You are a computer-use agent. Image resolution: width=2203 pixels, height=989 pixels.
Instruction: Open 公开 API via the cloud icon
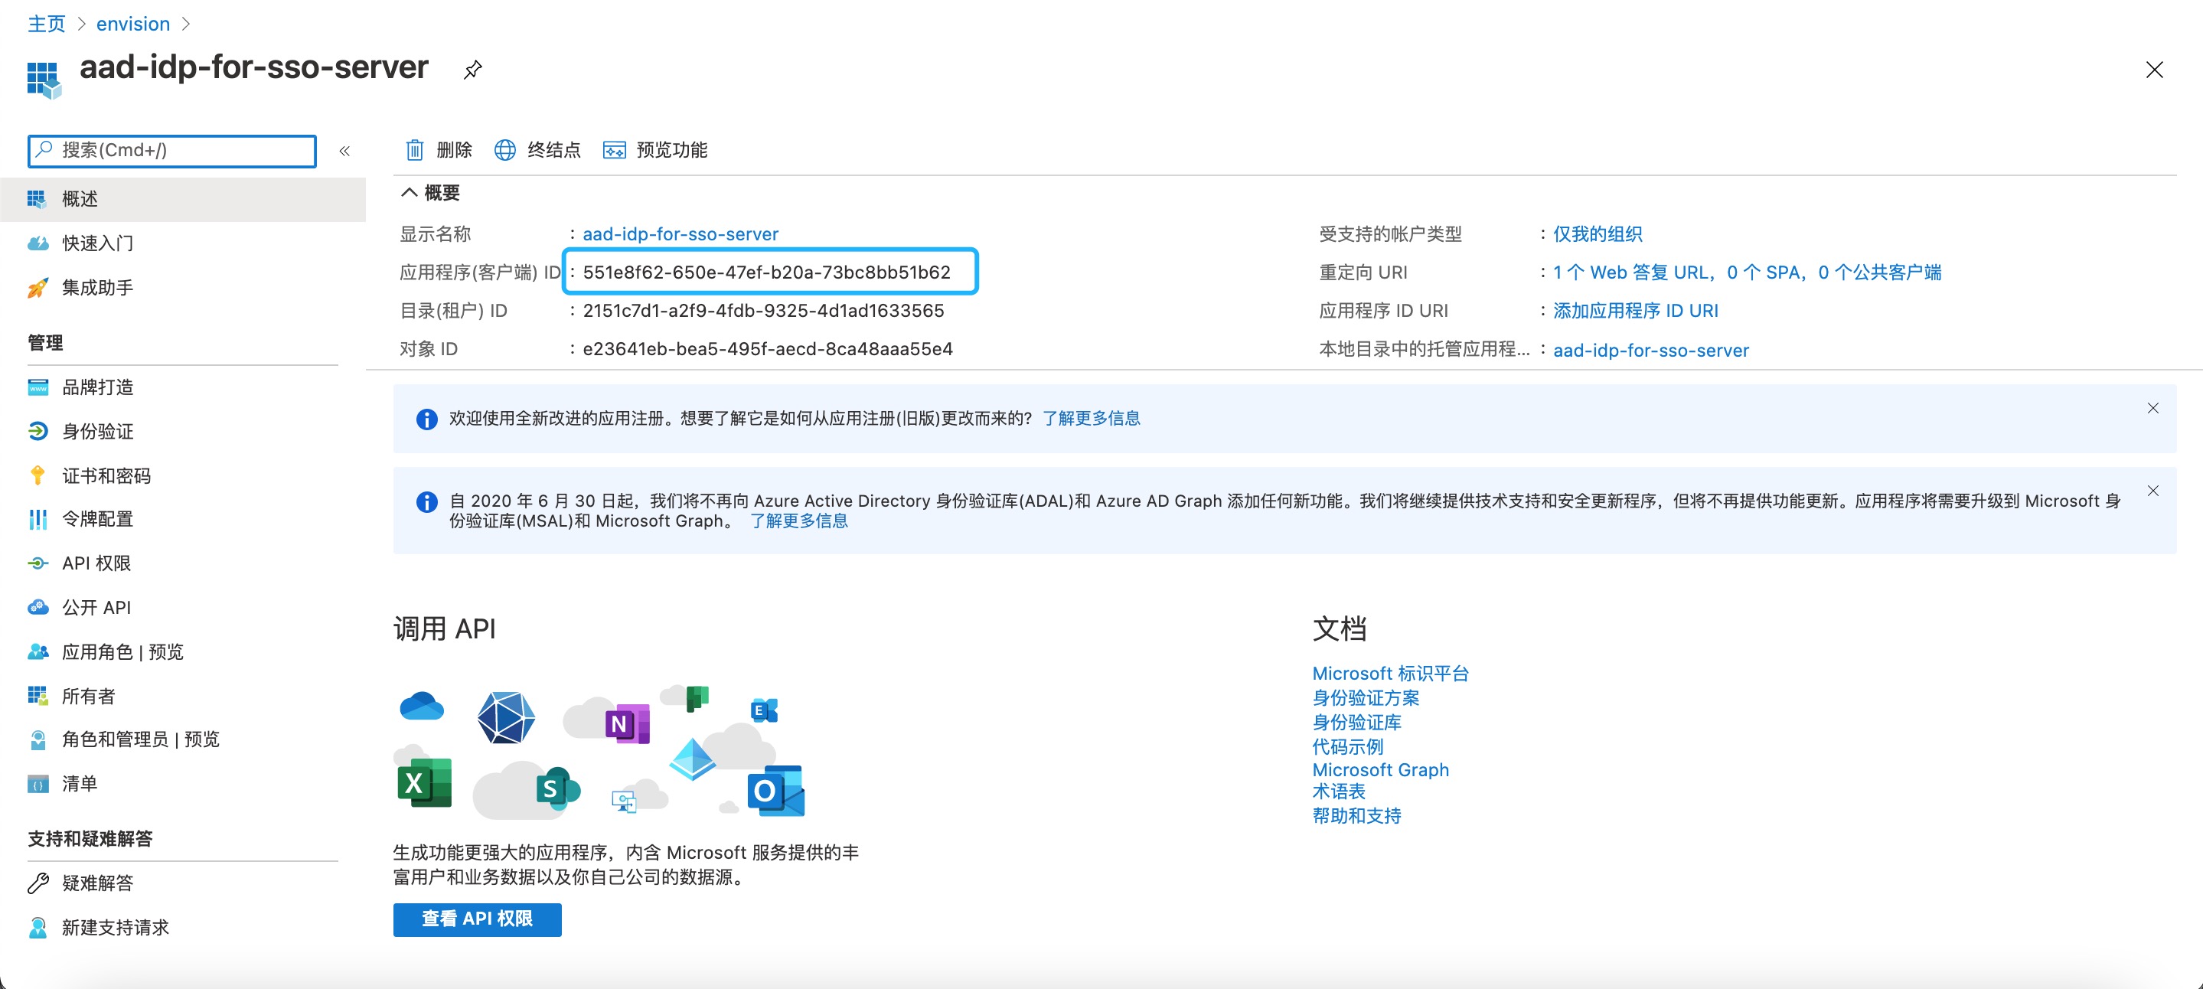click(x=38, y=608)
